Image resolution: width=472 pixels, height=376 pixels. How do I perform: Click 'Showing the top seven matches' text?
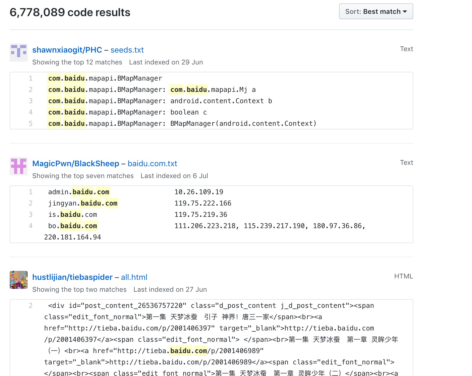83,176
